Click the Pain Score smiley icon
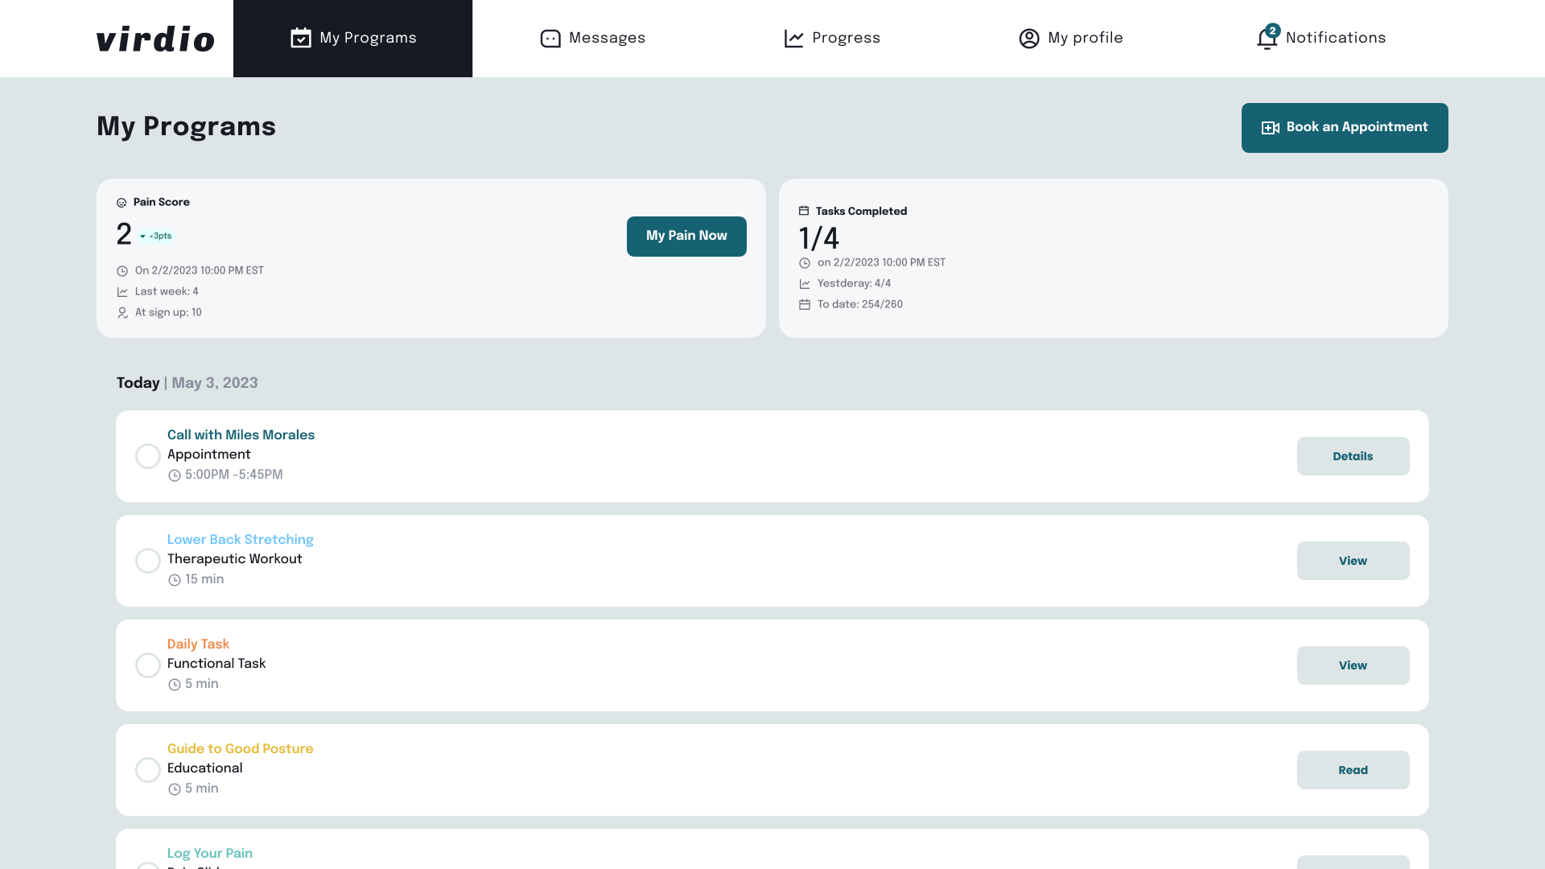The image size is (1545, 869). point(122,203)
